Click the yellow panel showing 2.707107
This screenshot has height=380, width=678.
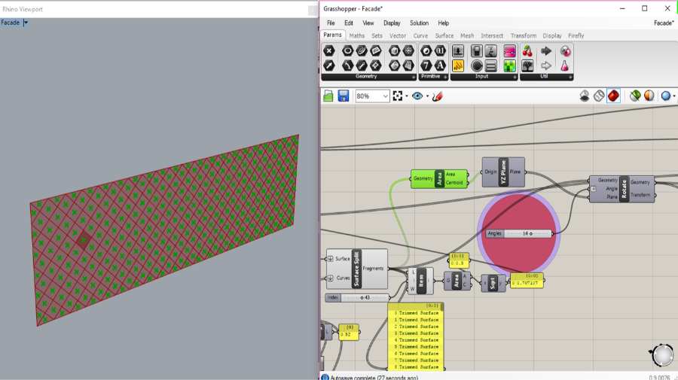[527, 281]
